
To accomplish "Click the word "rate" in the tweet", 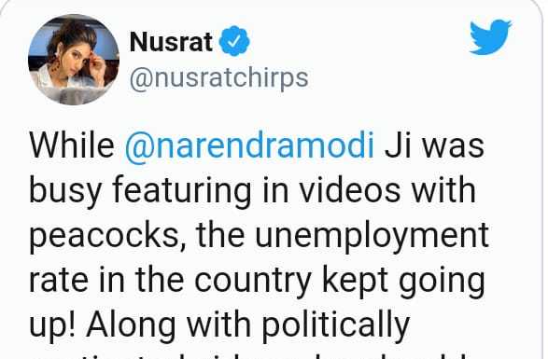I will click(x=59, y=282).
